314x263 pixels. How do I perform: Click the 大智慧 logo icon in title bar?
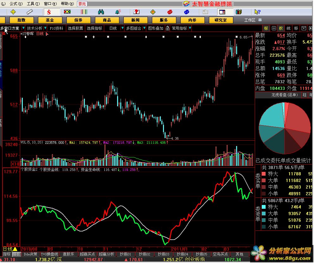click(186, 3)
